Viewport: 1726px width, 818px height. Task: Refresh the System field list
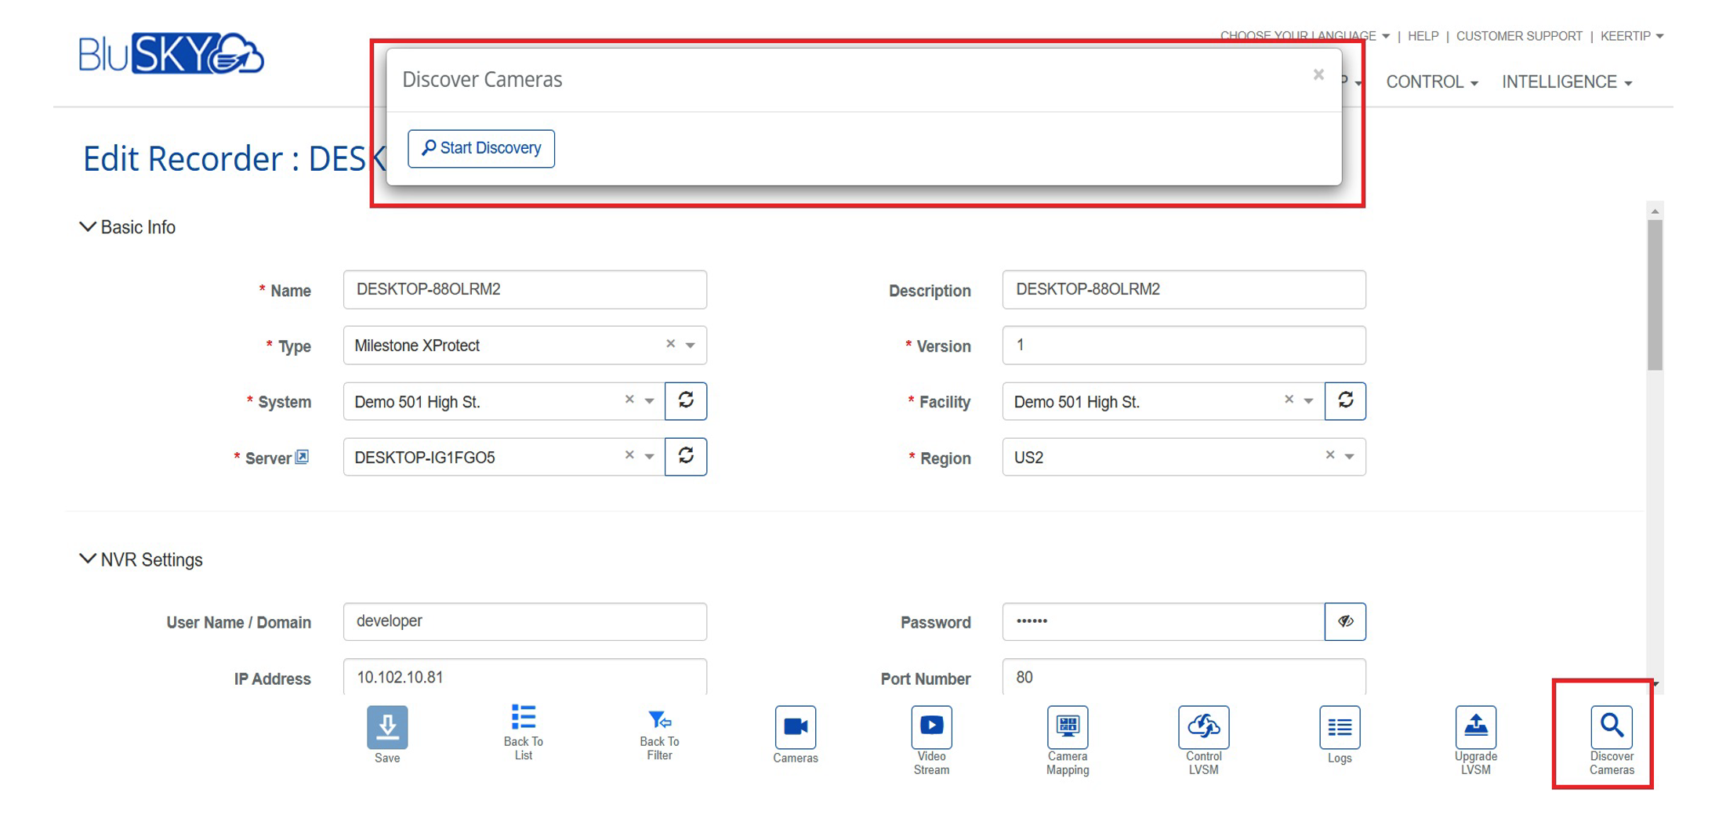[686, 400]
